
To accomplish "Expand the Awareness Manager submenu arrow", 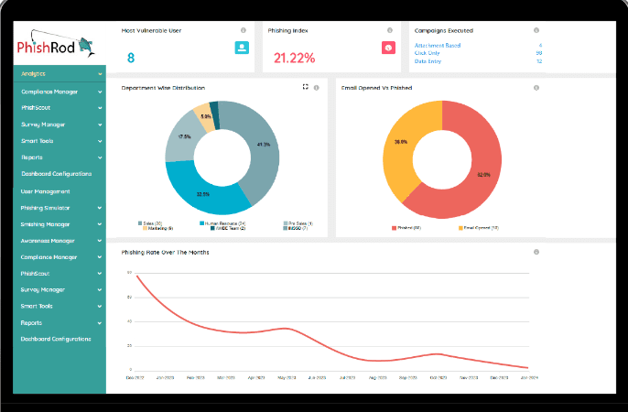I will coord(100,241).
